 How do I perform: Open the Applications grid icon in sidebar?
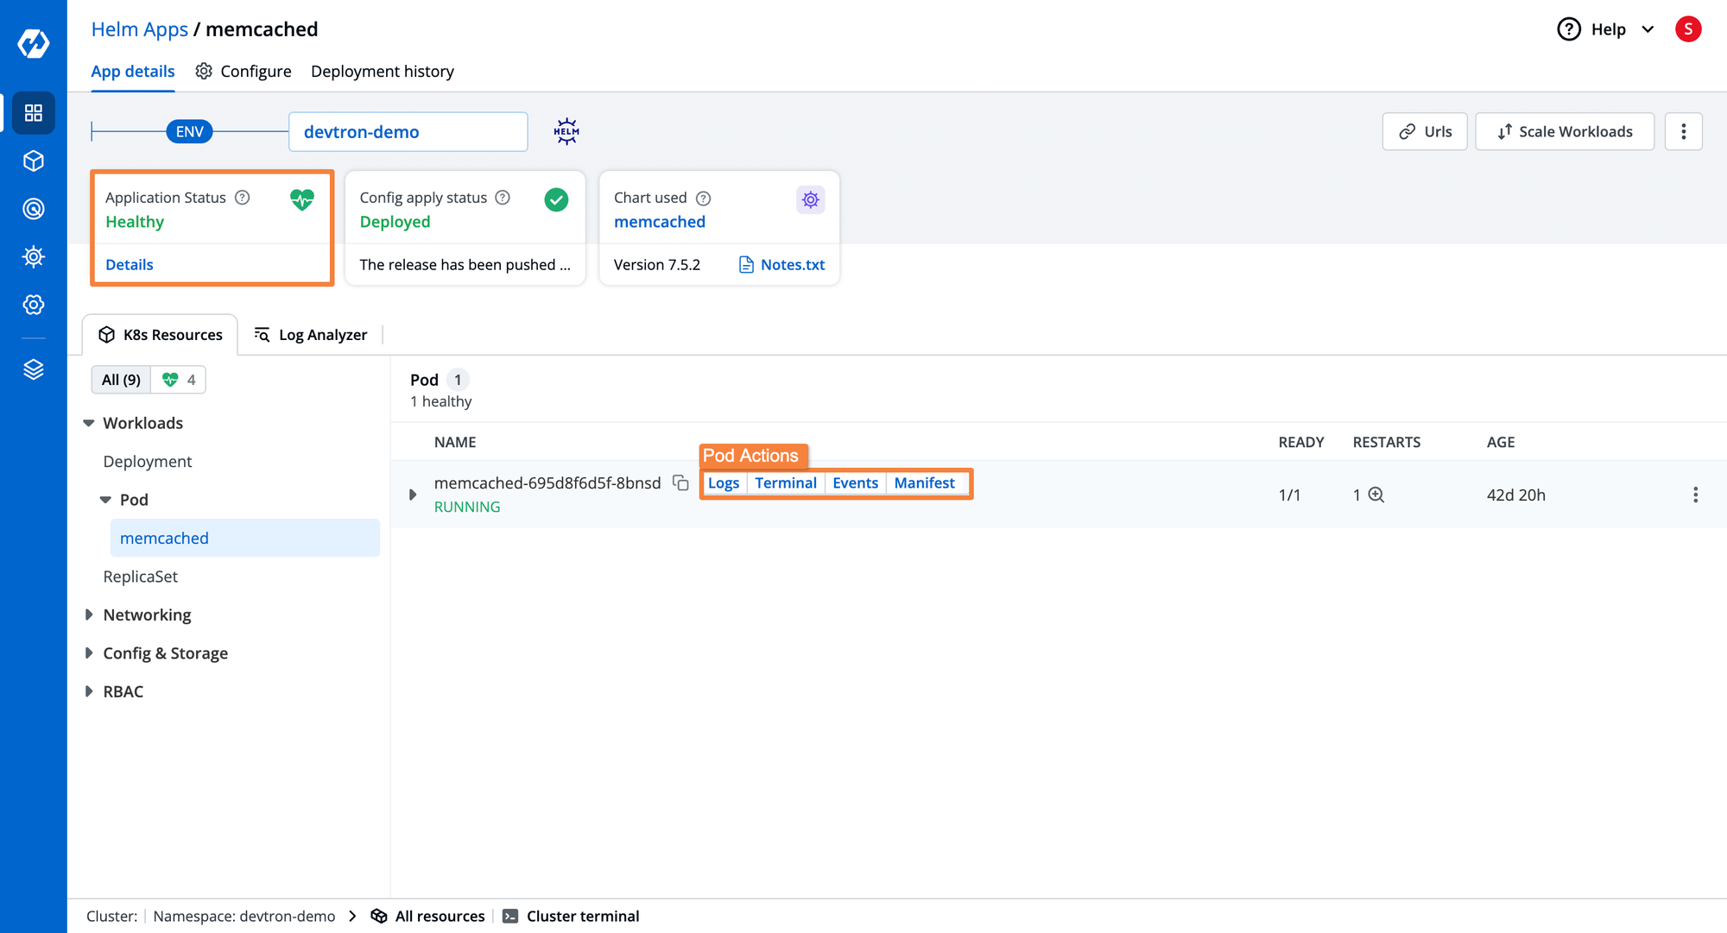(x=34, y=113)
